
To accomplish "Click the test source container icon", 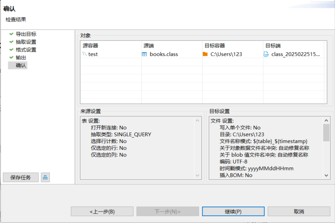I will click(85, 54).
